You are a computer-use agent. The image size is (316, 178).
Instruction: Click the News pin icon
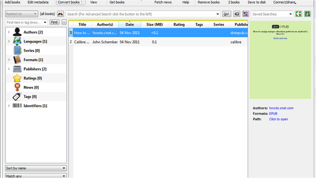[x=17, y=87]
